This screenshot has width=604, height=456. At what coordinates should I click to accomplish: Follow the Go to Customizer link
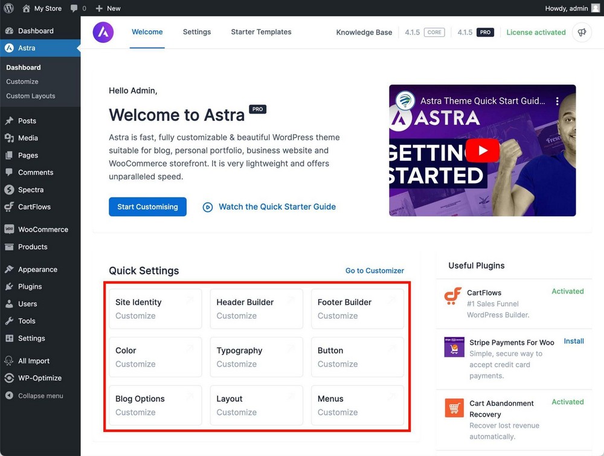[374, 271]
